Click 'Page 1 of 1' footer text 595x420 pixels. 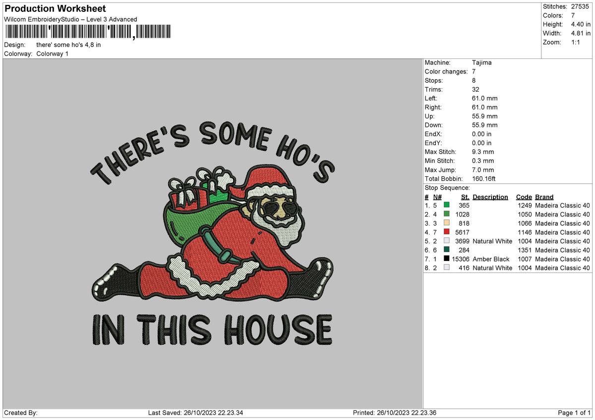pyautogui.click(x=575, y=413)
